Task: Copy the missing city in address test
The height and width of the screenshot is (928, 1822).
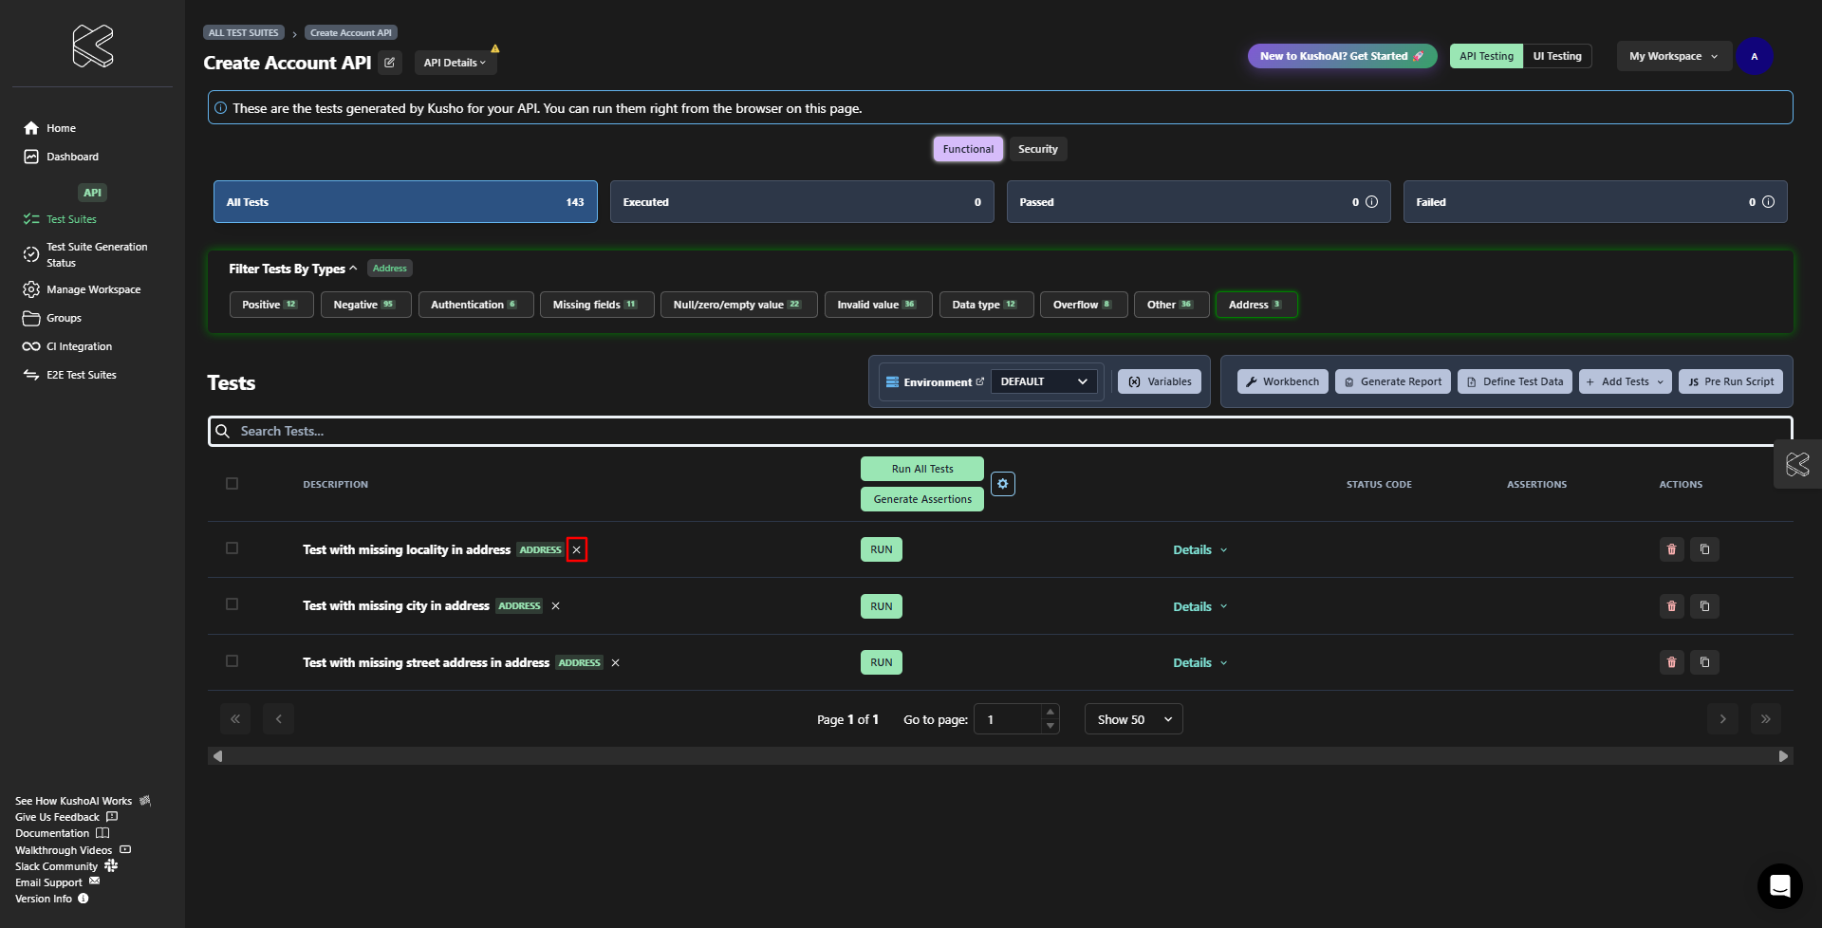Action: coord(1704,606)
